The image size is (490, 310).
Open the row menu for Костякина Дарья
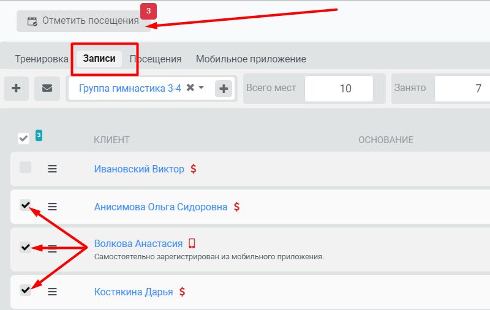[x=52, y=292]
